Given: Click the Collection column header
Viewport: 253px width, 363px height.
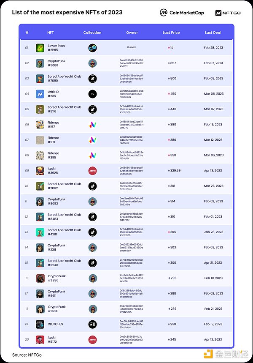Looking at the screenshot, I should tap(92, 33).
